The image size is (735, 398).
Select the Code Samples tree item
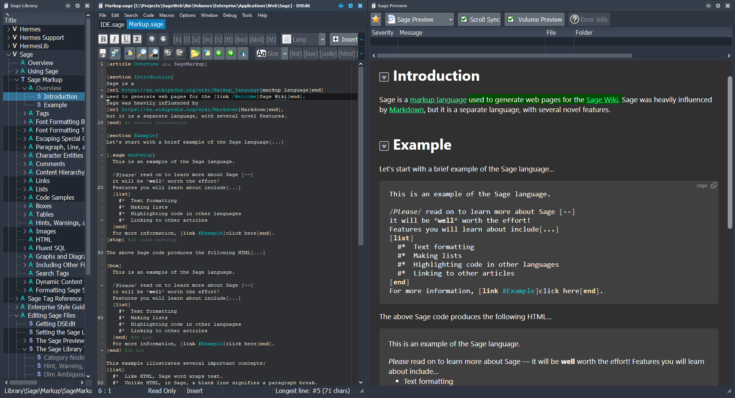click(55, 197)
